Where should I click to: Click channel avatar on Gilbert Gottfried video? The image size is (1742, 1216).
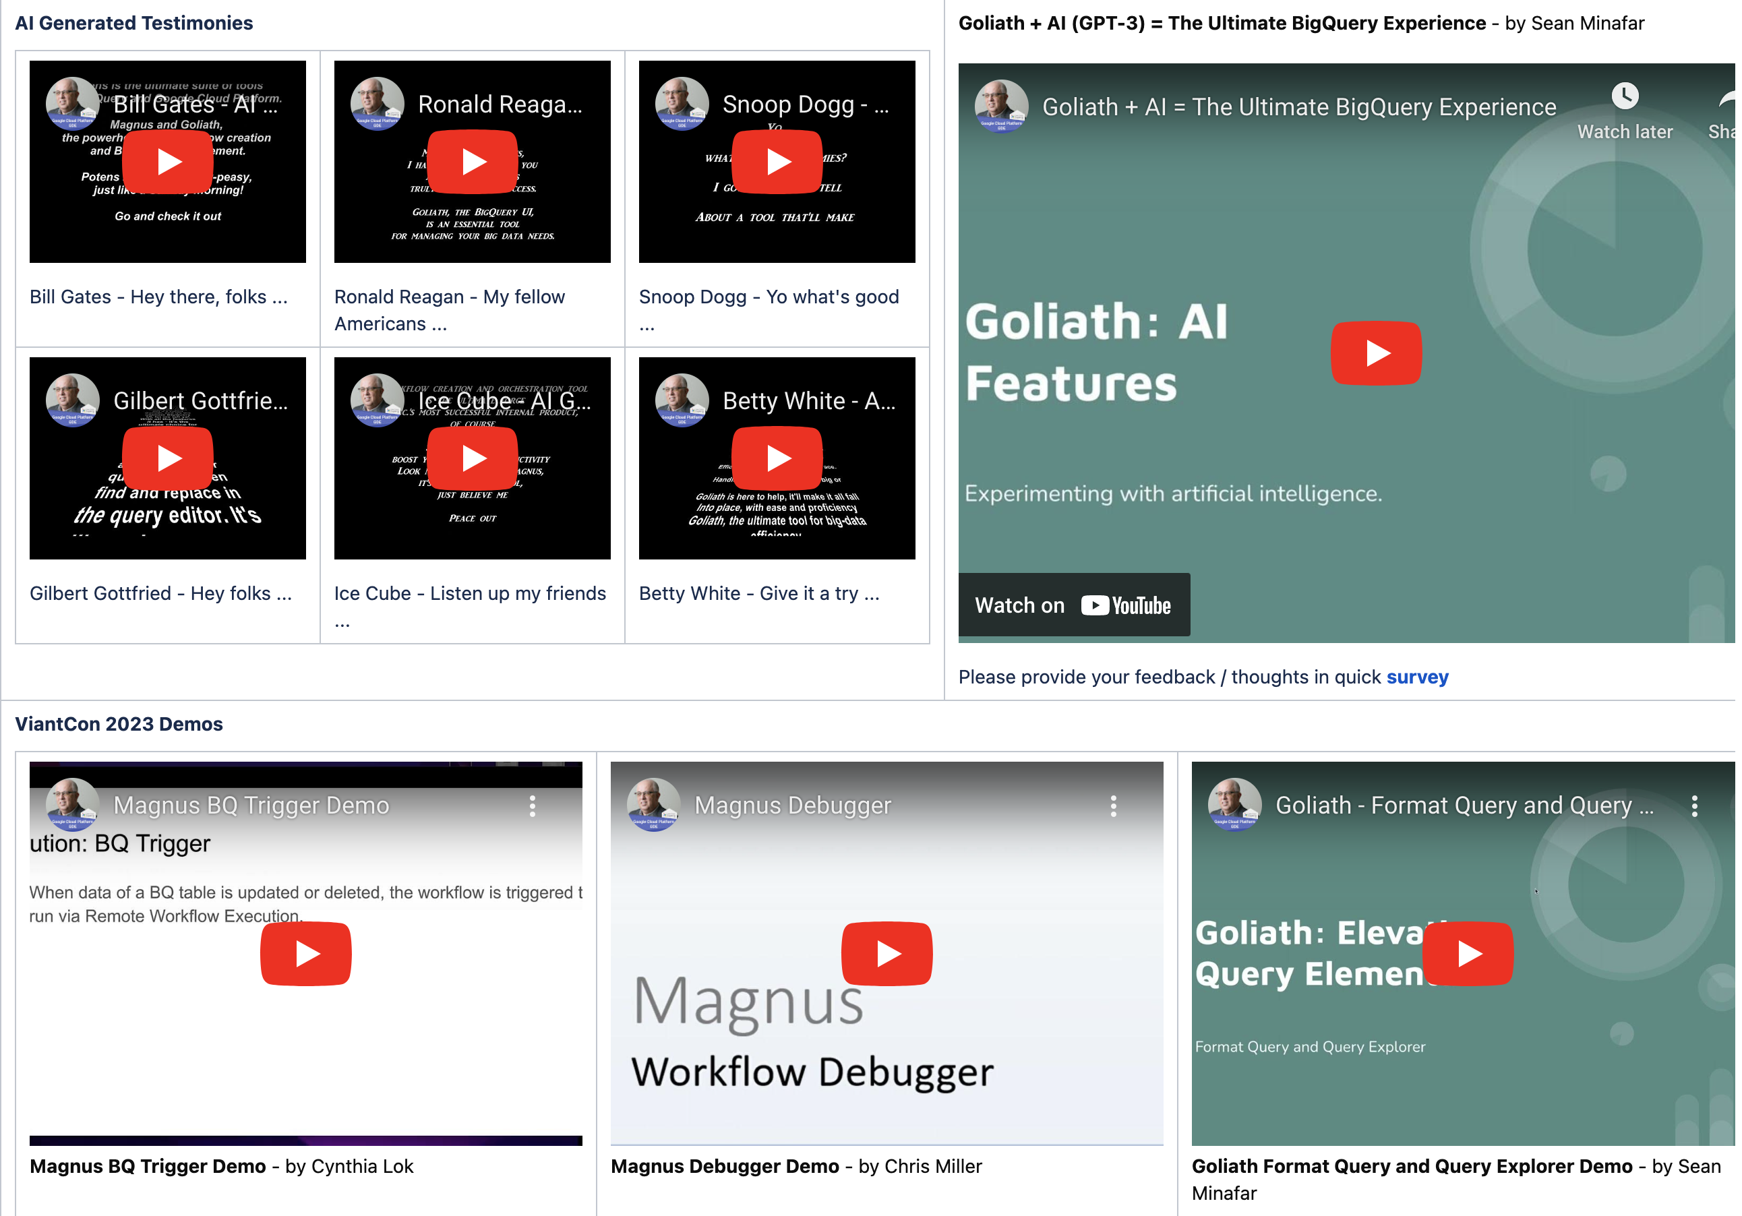pyautogui.click(x=73, y=400)
